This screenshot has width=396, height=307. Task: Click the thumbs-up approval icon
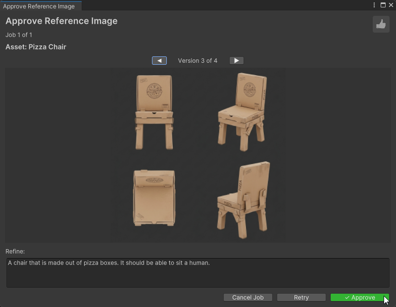click(381, 24)
